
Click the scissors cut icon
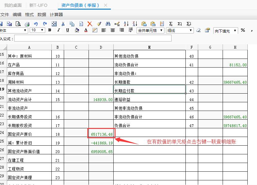pyautogui.click(x=63, y=24)
